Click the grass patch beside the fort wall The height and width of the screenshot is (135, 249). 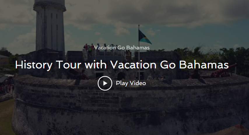pyautogui.click(x=6, y=117)
